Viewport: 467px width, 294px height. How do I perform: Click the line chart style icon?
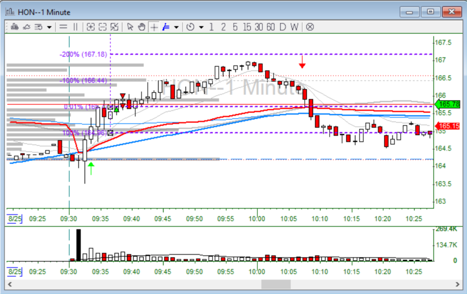coord(26,27)
